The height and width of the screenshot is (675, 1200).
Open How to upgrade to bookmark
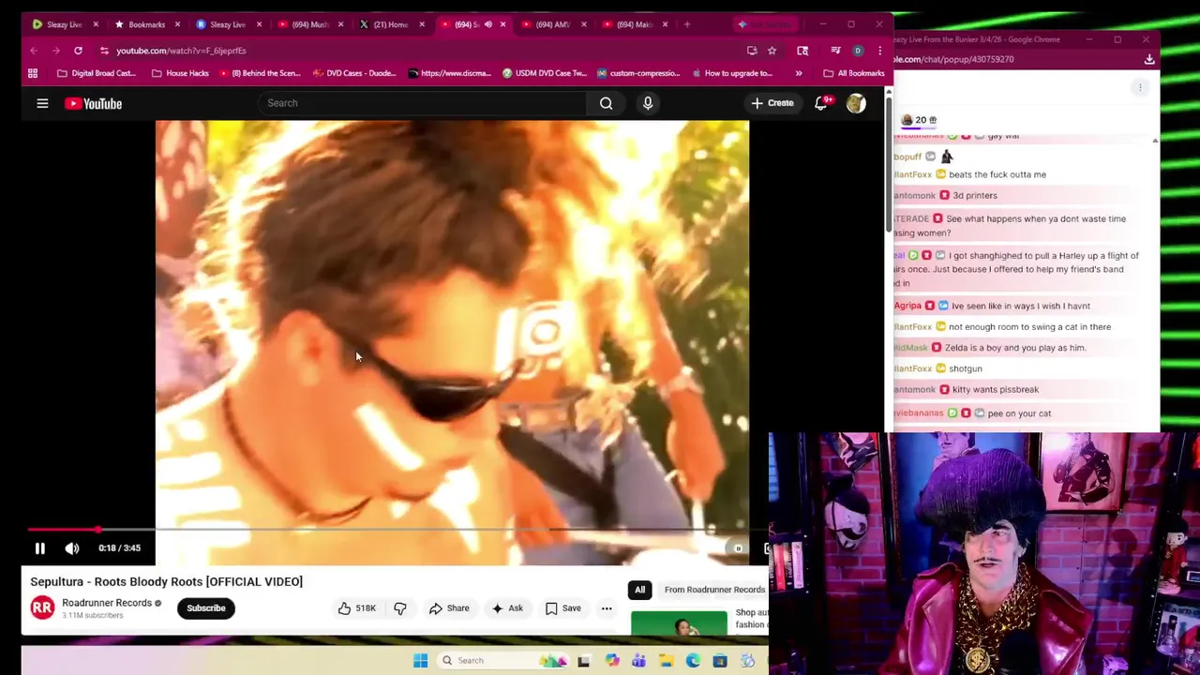(x=731, y=73)
